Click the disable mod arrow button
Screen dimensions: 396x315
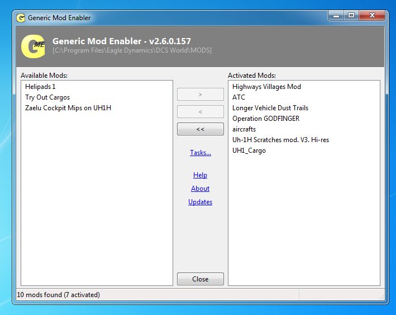click(201, 111)
